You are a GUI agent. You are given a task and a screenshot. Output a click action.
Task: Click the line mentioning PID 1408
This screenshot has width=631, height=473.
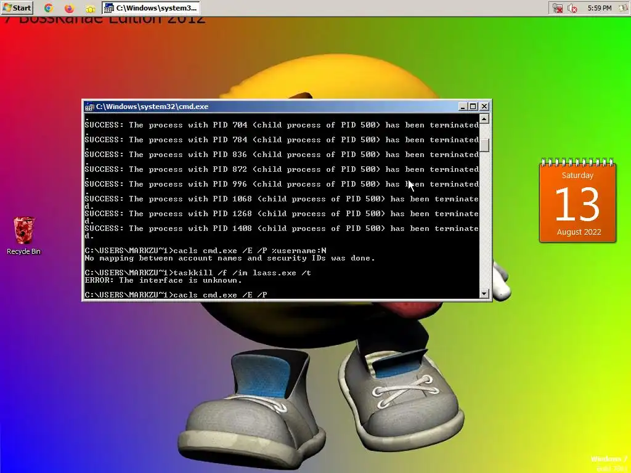coord(282,228)
